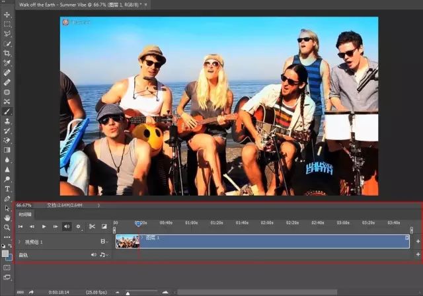Select the Patch tool
Screen dimensions: 423x296
coord(7,92)
